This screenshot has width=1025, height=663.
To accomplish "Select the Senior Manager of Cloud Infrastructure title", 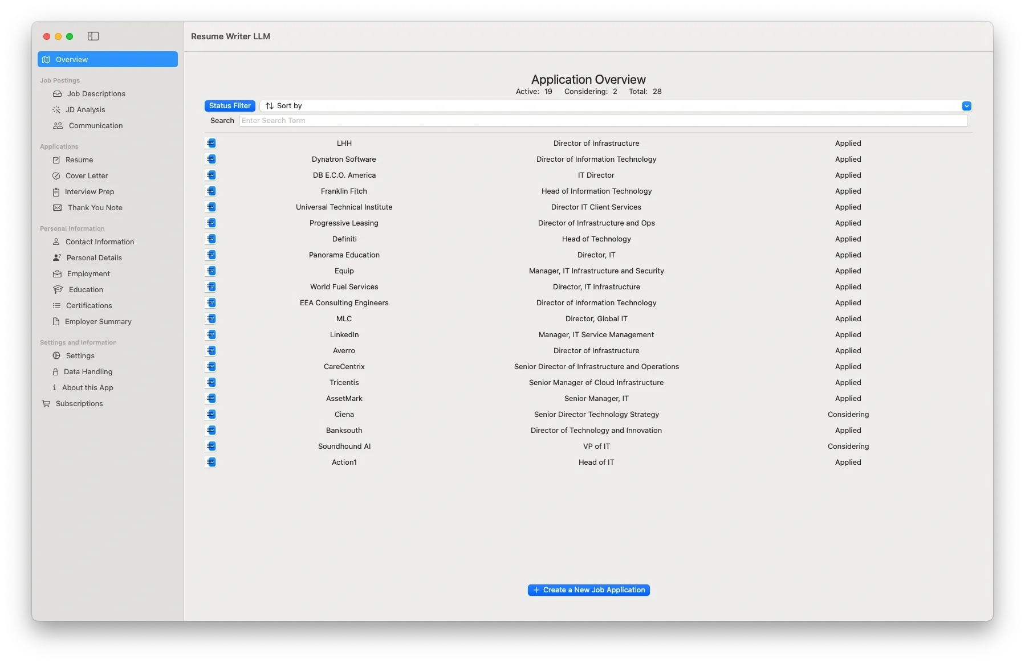I will pos(596,383).
